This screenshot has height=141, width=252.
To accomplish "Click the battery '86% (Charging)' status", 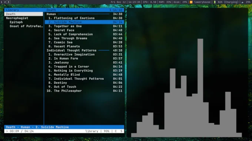I will point(228,2).
